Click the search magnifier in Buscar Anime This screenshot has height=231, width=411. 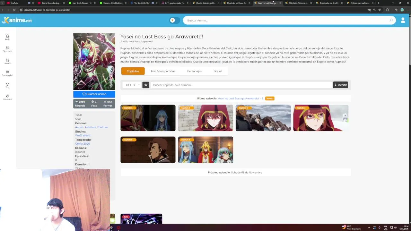(x=391, y=20)
